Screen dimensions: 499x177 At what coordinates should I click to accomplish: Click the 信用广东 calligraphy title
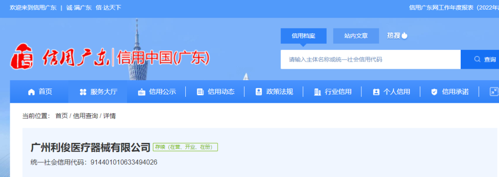click(x=76, y=58)
